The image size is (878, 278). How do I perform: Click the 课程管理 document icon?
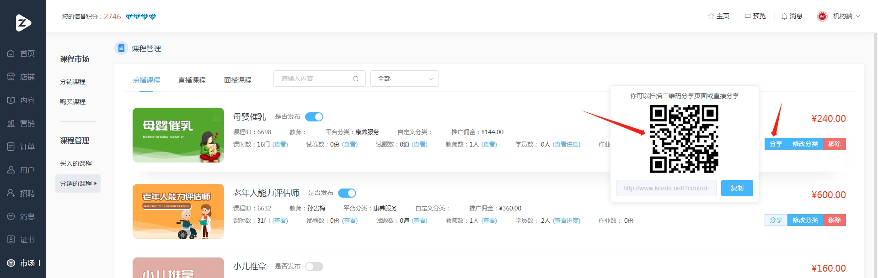point(121,48)
